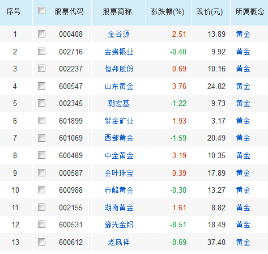View 西部黄金 stock page
Viewport: 268px width, 254px height.
click(x=119, y=138)
